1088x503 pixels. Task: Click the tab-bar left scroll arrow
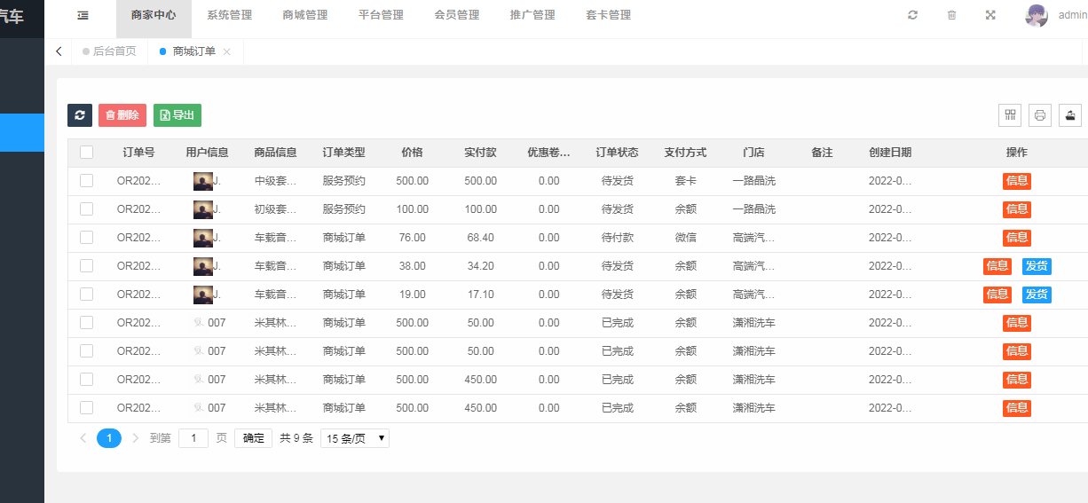coord(59,51)
